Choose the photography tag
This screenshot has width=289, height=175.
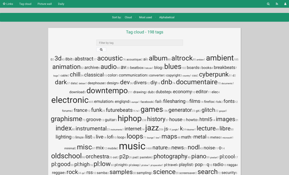point(170,156)
